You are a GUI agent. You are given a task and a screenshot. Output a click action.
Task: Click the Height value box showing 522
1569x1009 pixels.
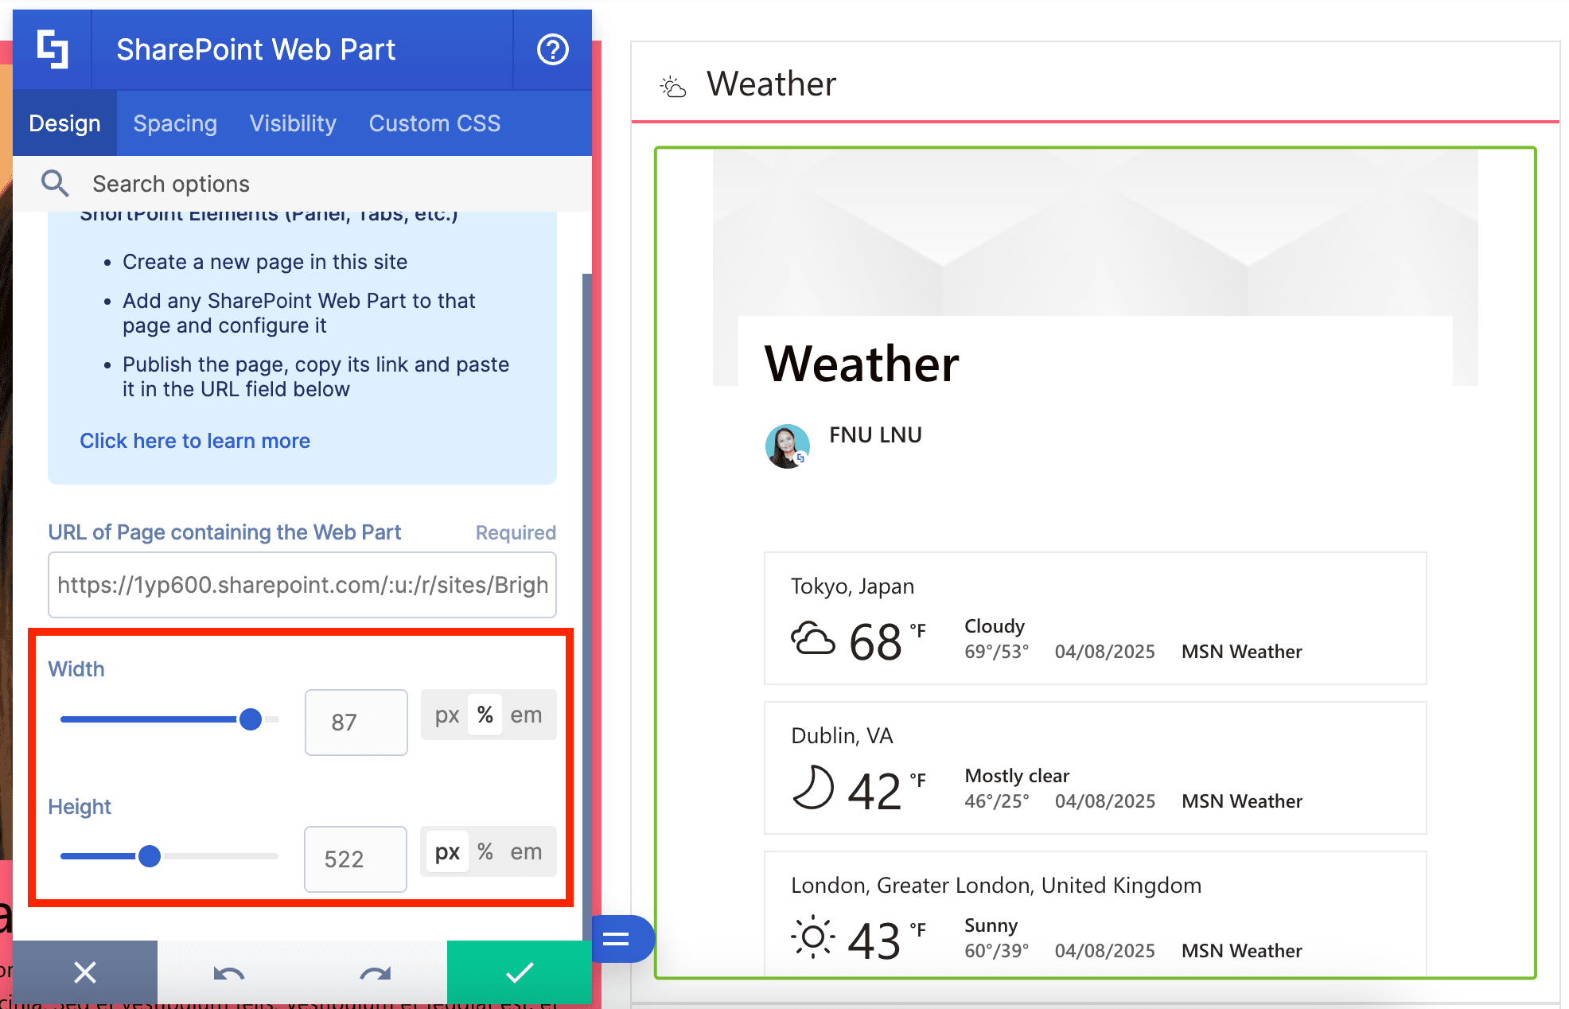coord(356,859)
